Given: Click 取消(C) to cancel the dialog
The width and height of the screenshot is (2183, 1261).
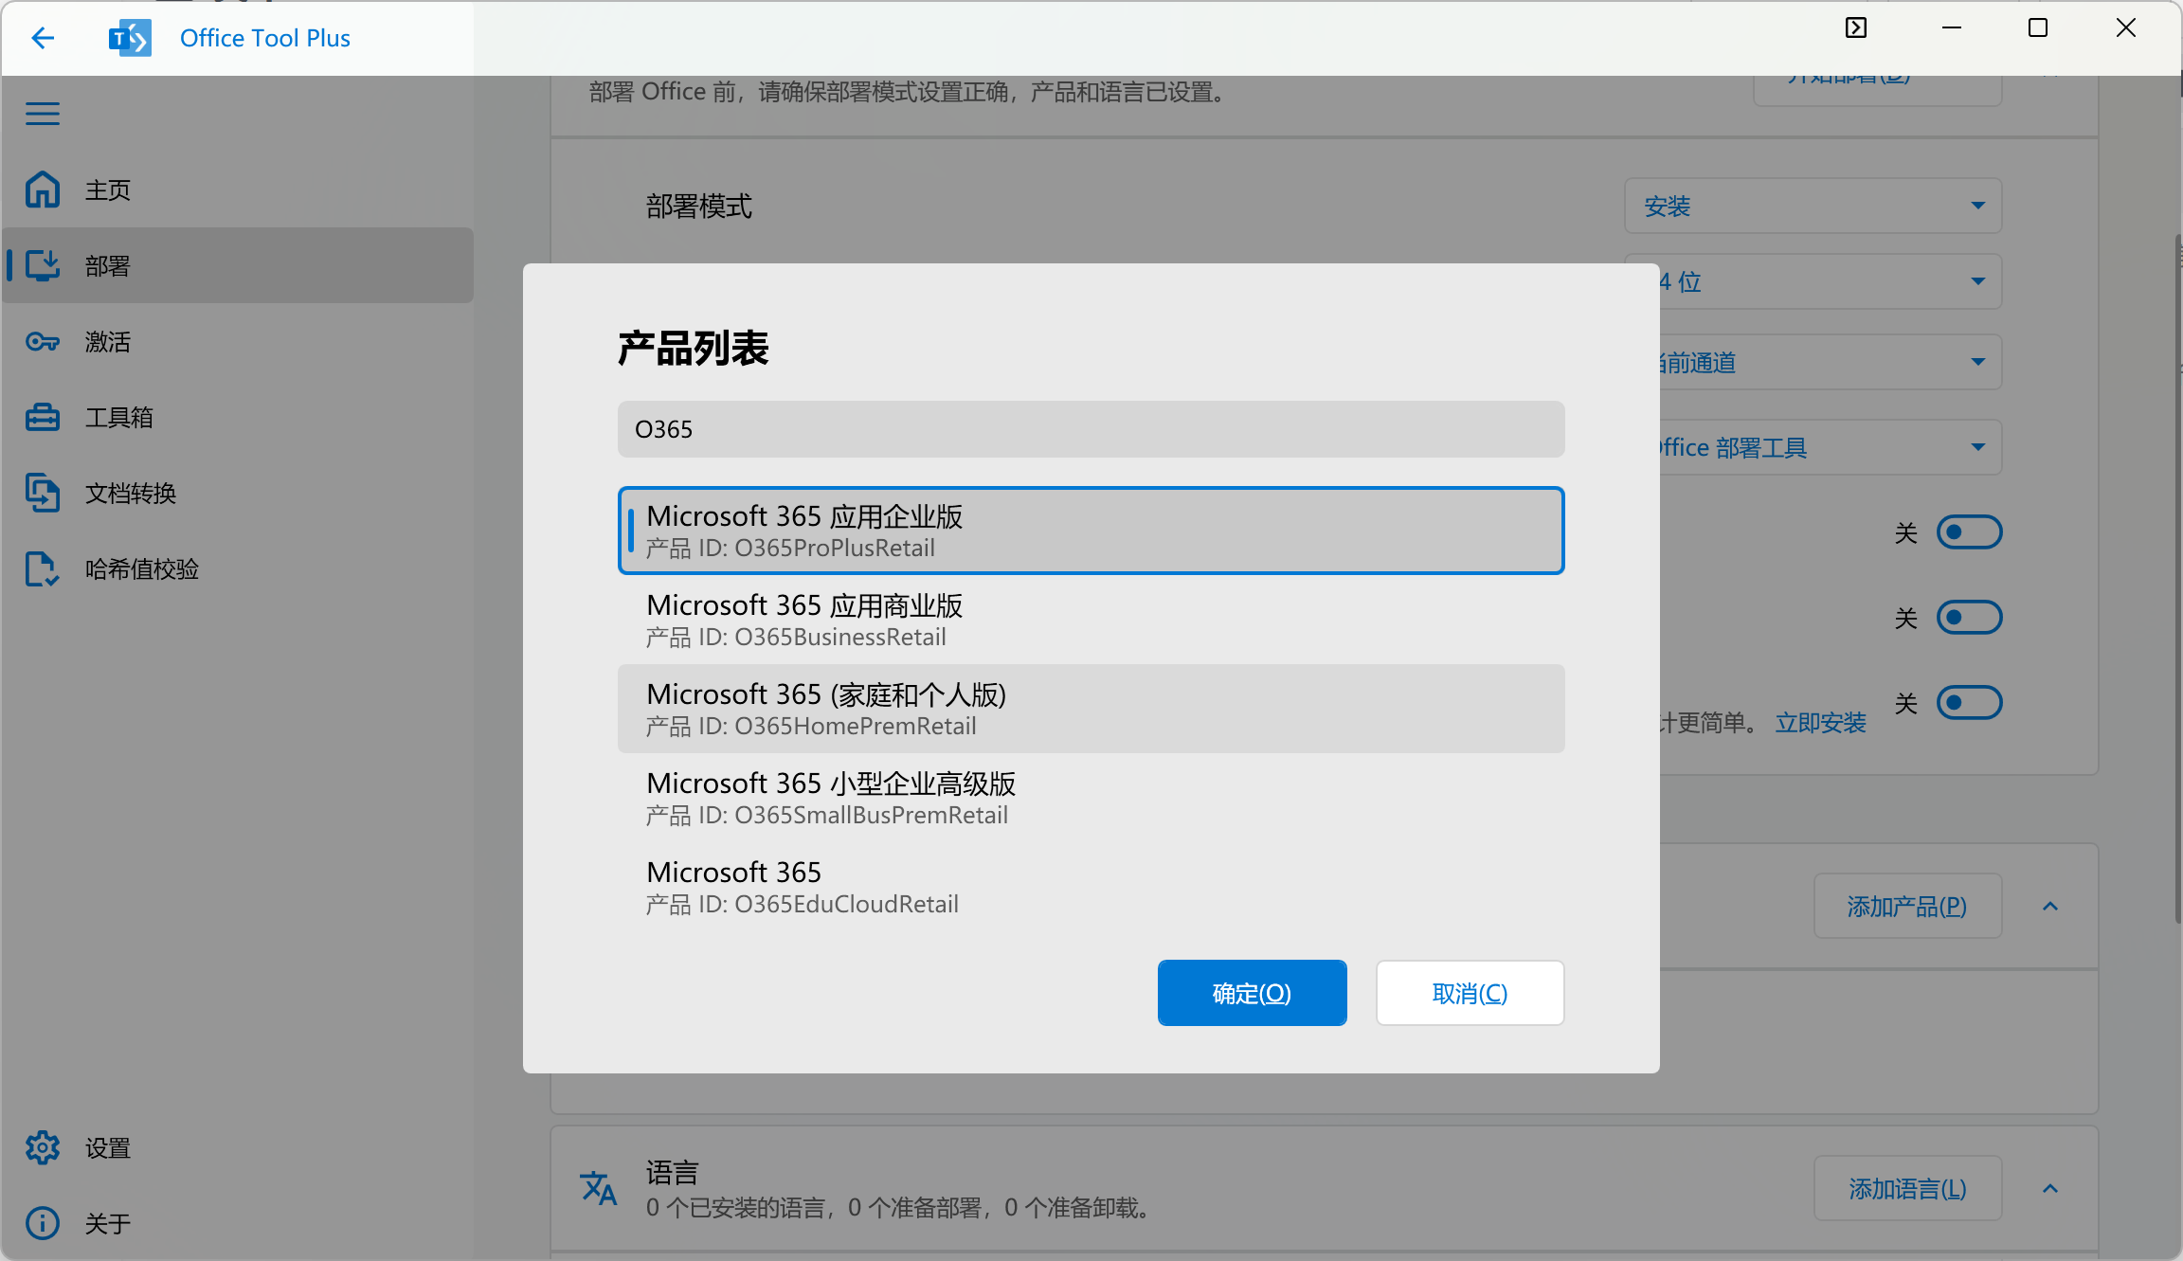Looking at the screenshot, I should coord(1470,993).
